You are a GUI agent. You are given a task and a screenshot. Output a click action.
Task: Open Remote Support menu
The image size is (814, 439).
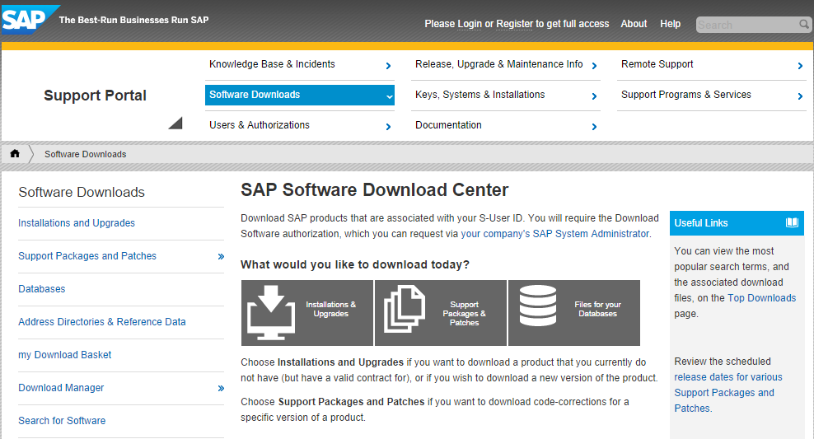tap(712, 65)
